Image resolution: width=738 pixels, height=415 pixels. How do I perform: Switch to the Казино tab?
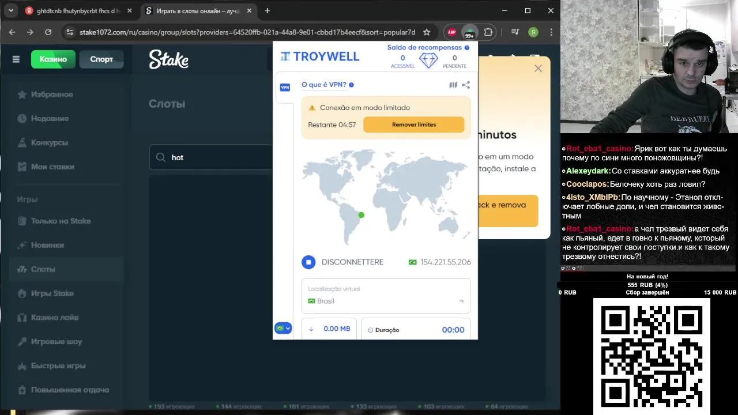click(x=53, y=59)
